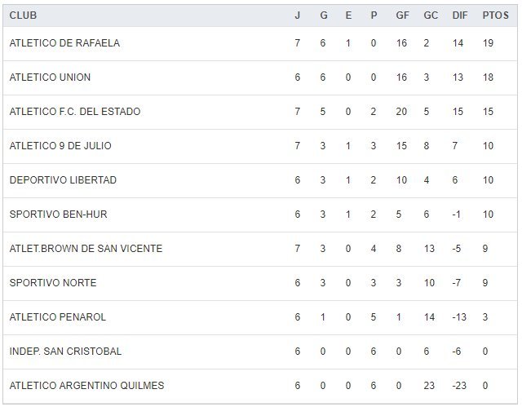Open the ATLETICO DE RAFAELA club row
Image resolution: width=522 pixels, height=407 pixels.
click(x=64, y=43)
